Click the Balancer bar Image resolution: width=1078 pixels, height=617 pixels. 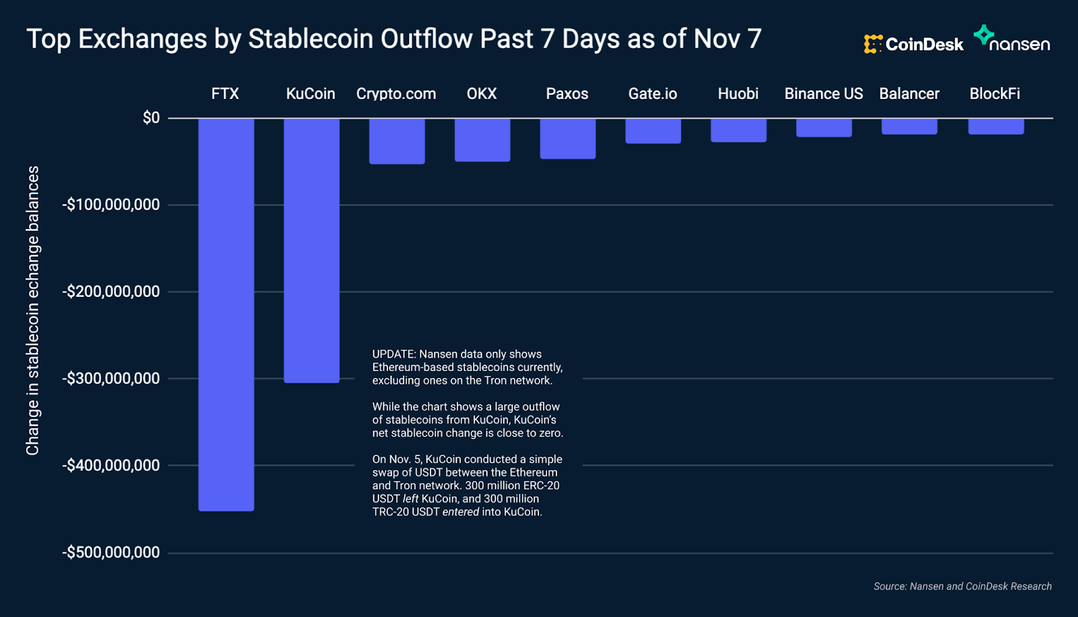(x=910, y=127)
